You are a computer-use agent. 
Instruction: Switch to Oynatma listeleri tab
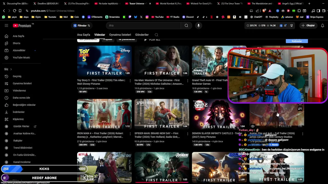tap(120, 35)
